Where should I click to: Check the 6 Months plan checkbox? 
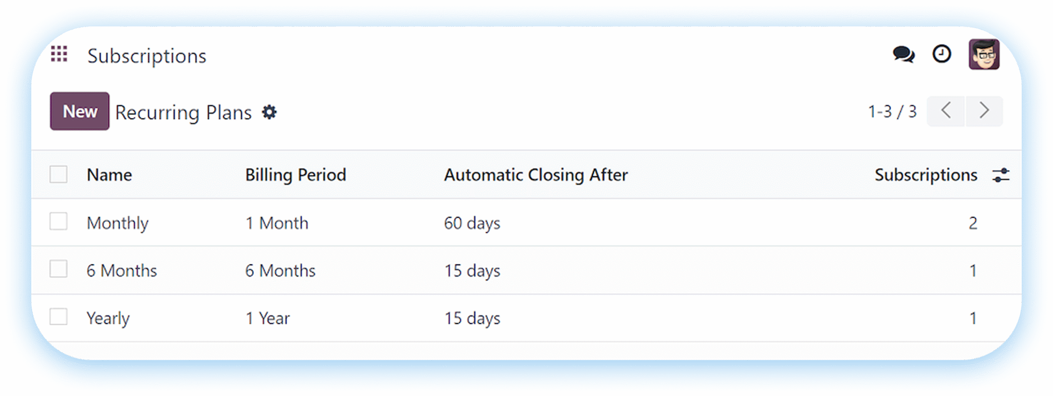coord(58,269)
